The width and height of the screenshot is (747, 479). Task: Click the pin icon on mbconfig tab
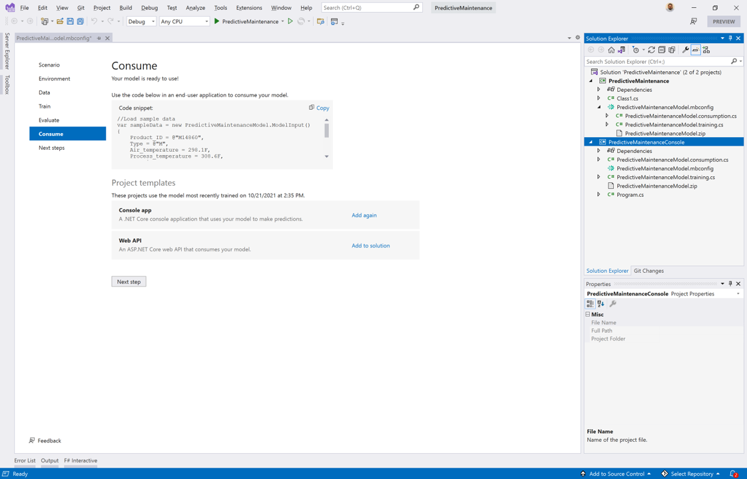(x=99, y=38)
